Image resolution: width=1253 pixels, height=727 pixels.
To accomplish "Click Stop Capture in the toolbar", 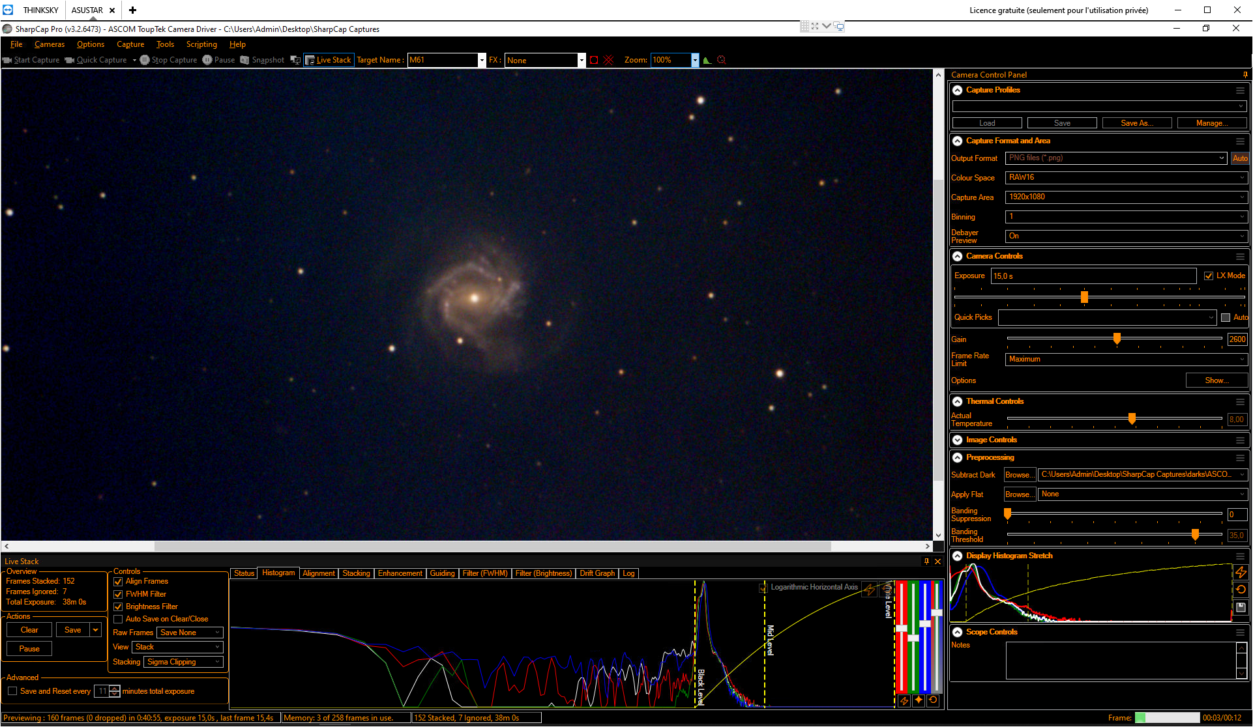I will pos(168,60).
